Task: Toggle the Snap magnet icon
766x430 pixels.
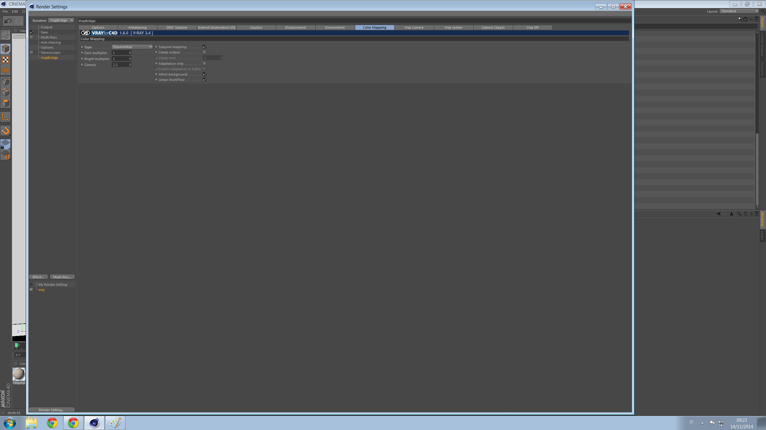Action: 6,131
